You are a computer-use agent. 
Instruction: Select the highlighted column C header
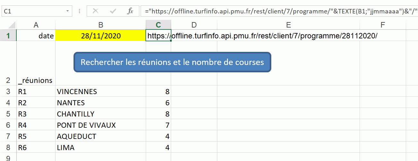pyautogui.click(x=158, y=25)
